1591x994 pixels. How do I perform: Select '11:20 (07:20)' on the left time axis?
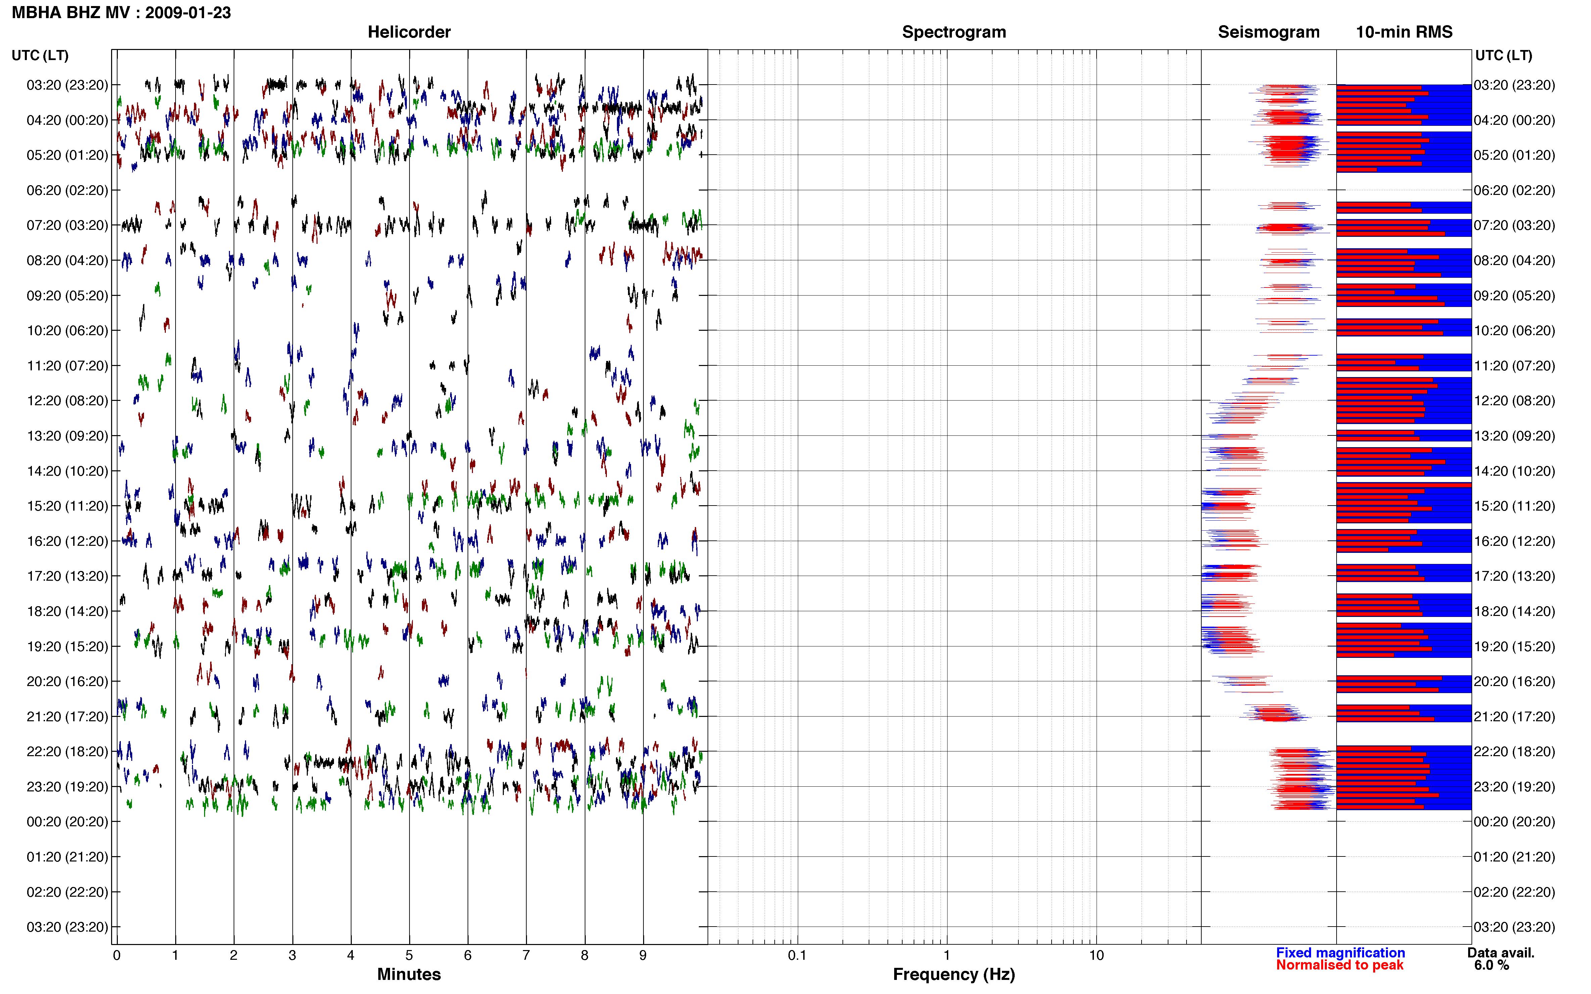[x=67, y=366]
